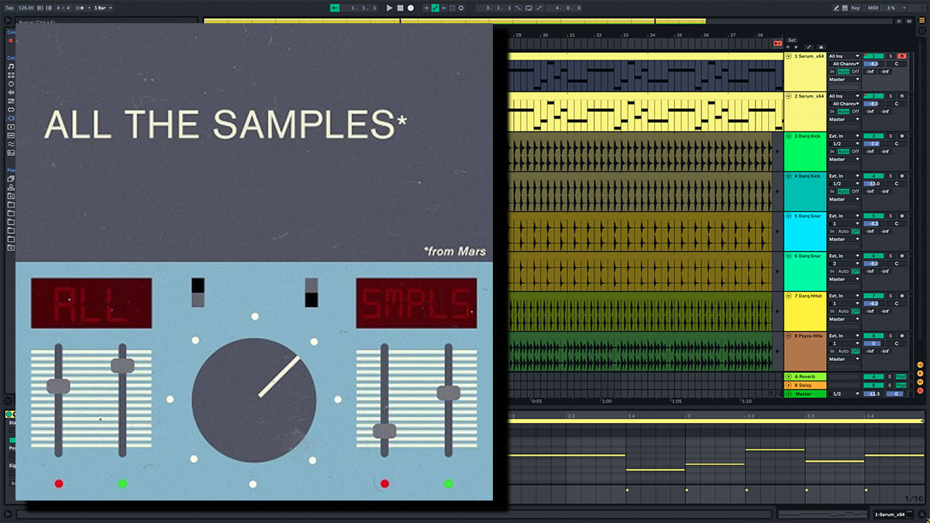
Task: Solo track 2 Serum_x64
Action: [890, 96]
